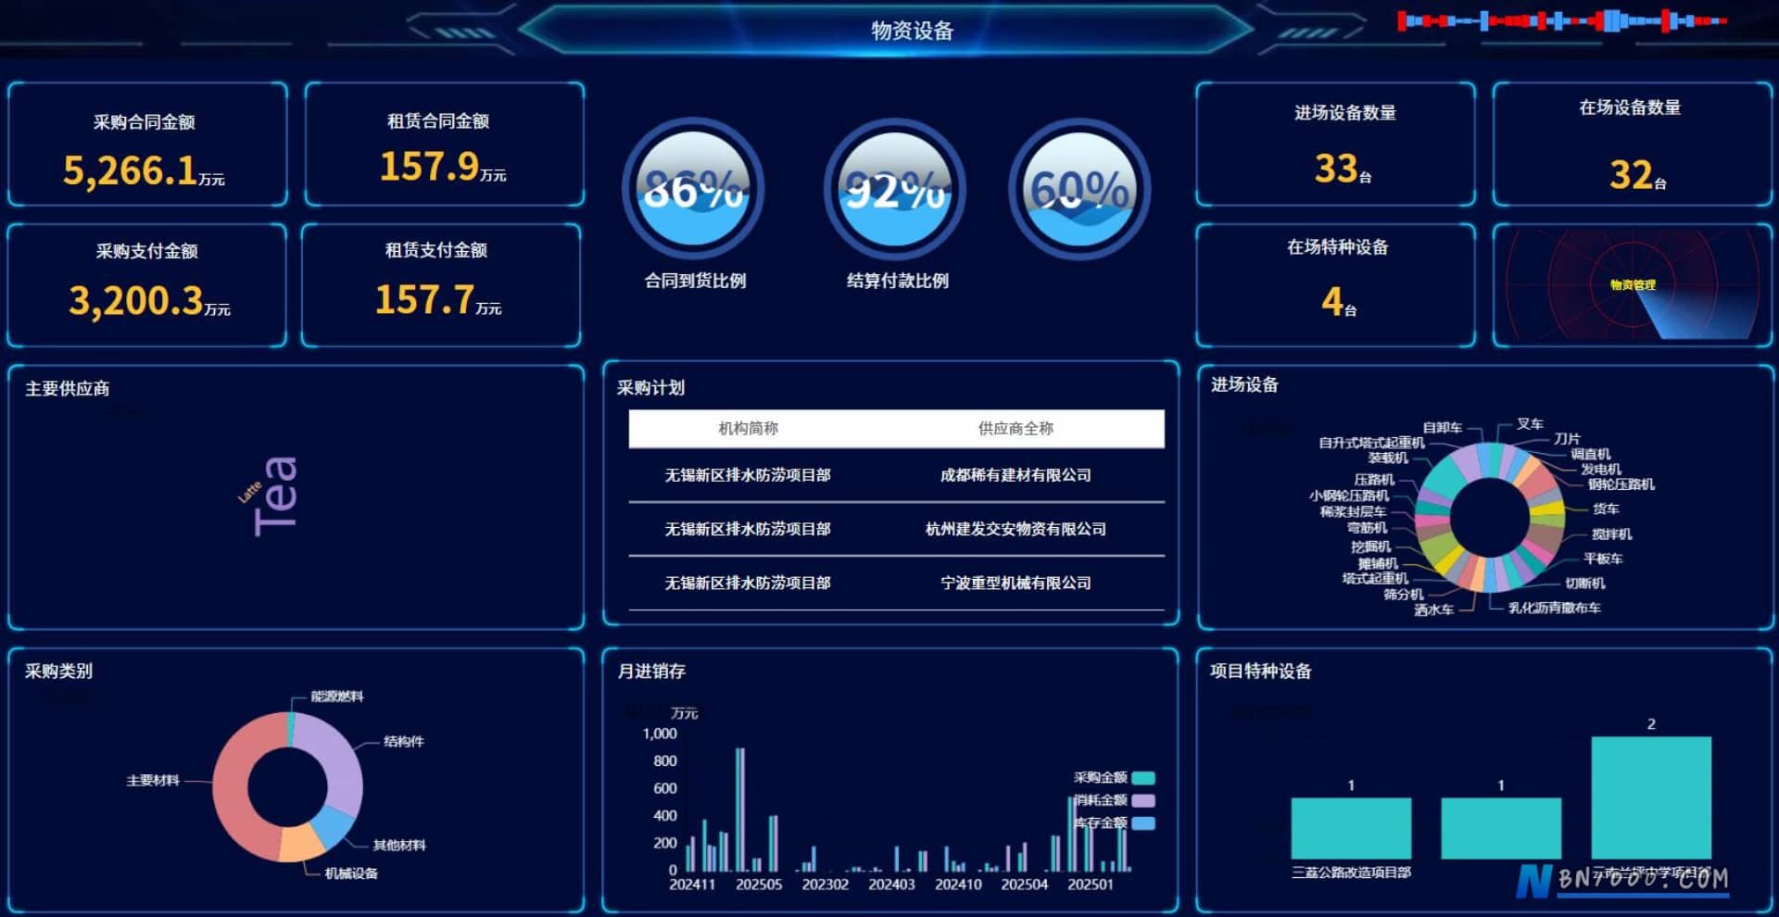Image resolution: width=1779 pixels, height=917 pixels.
Task: Toggle the 库存金额 legend series
Action: pos(1114,823)
